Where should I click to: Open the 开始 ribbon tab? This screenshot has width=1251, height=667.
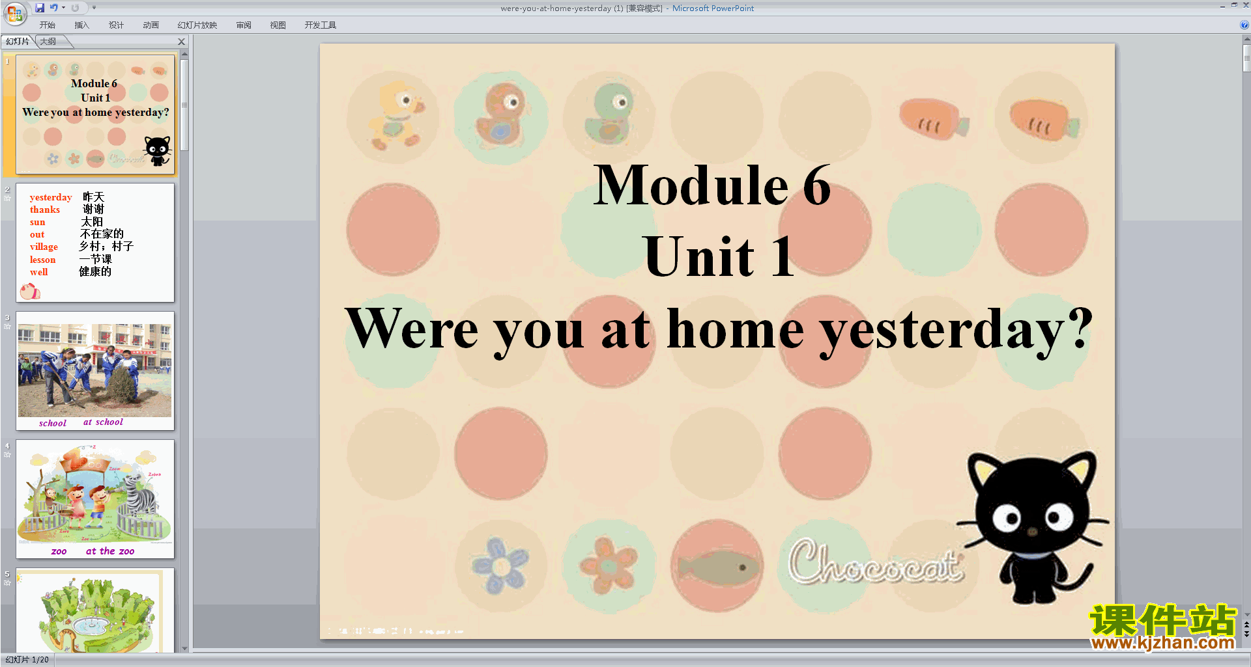coord(47,25)
